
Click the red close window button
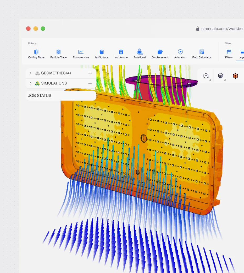click(x=28, y=29)
